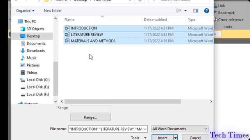Screen dimensions: 250x140
Task: Click the horizontal scrollbar right arrow
Action: (211, 101)
